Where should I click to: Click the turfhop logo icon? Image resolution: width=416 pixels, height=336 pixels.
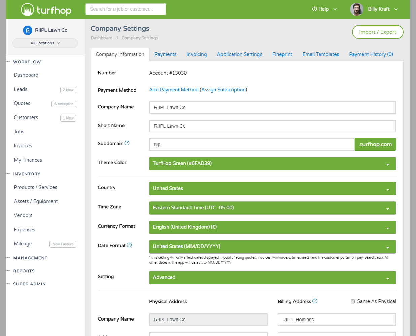pyautogui.click(x=27, y=10)
